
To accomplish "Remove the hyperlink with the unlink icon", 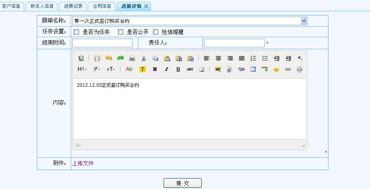I will (299, 69).
